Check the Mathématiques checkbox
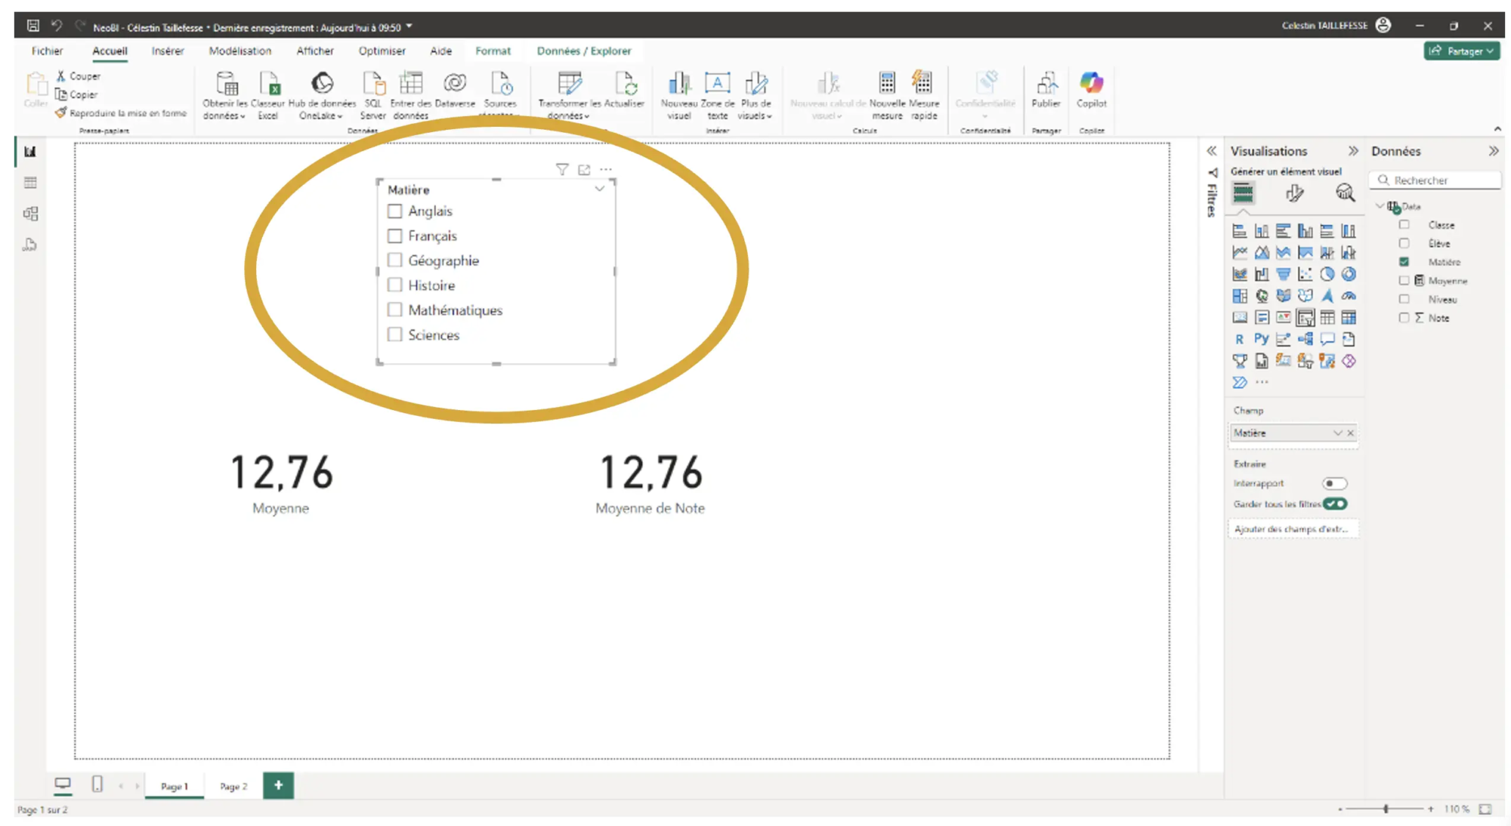Viewport: 1511px width, 826px height. [x=395, y=310]
